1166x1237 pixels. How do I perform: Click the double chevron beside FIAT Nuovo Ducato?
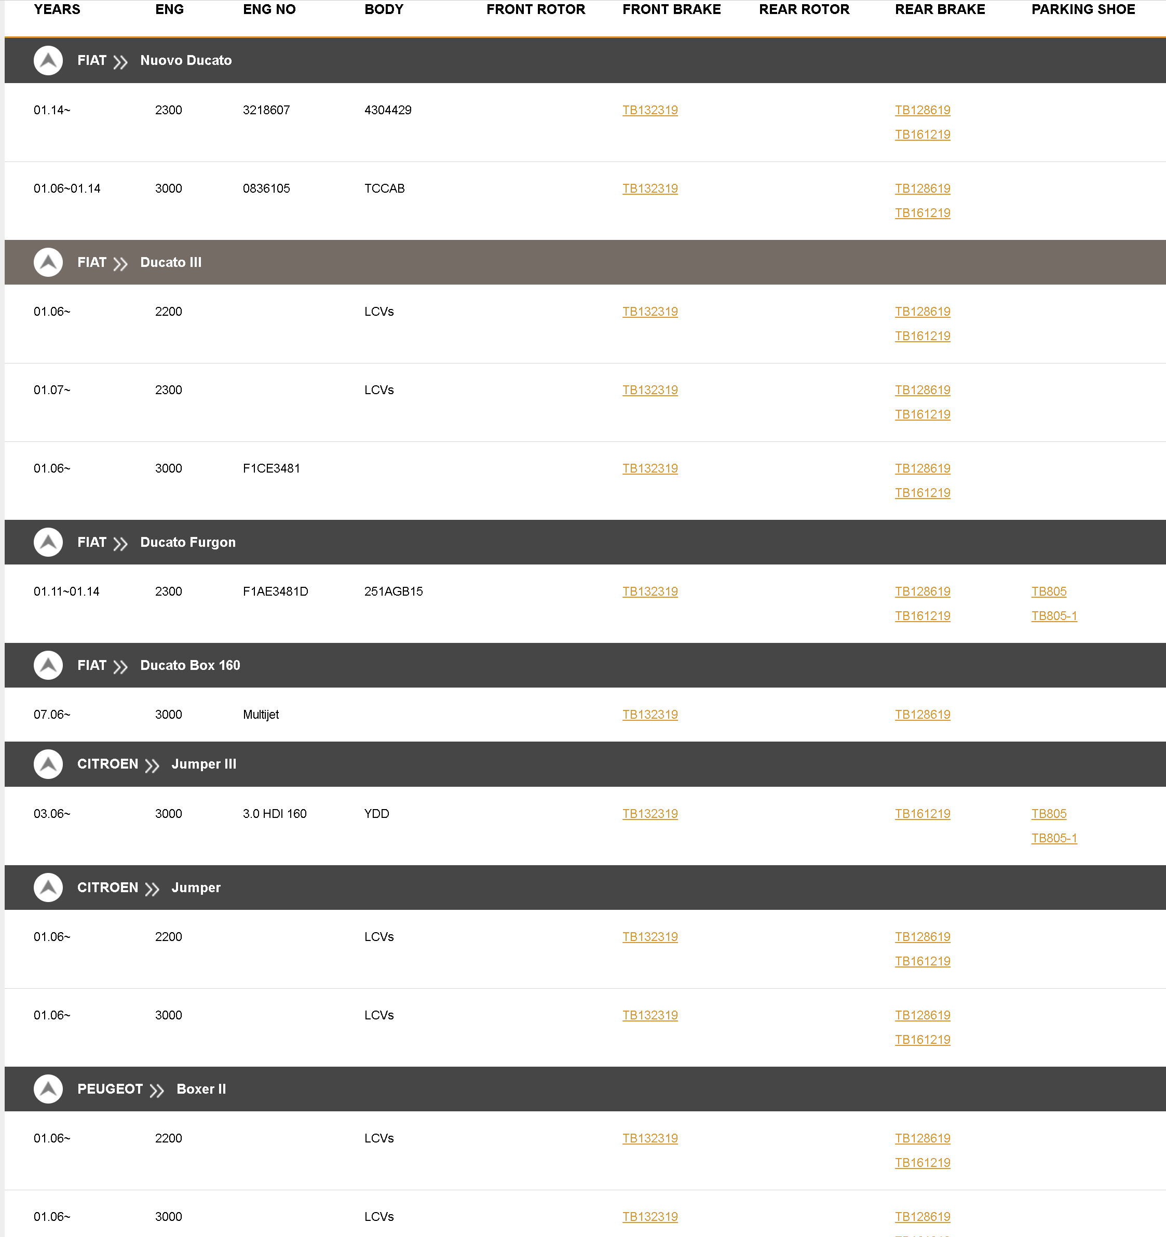point(121,62)
